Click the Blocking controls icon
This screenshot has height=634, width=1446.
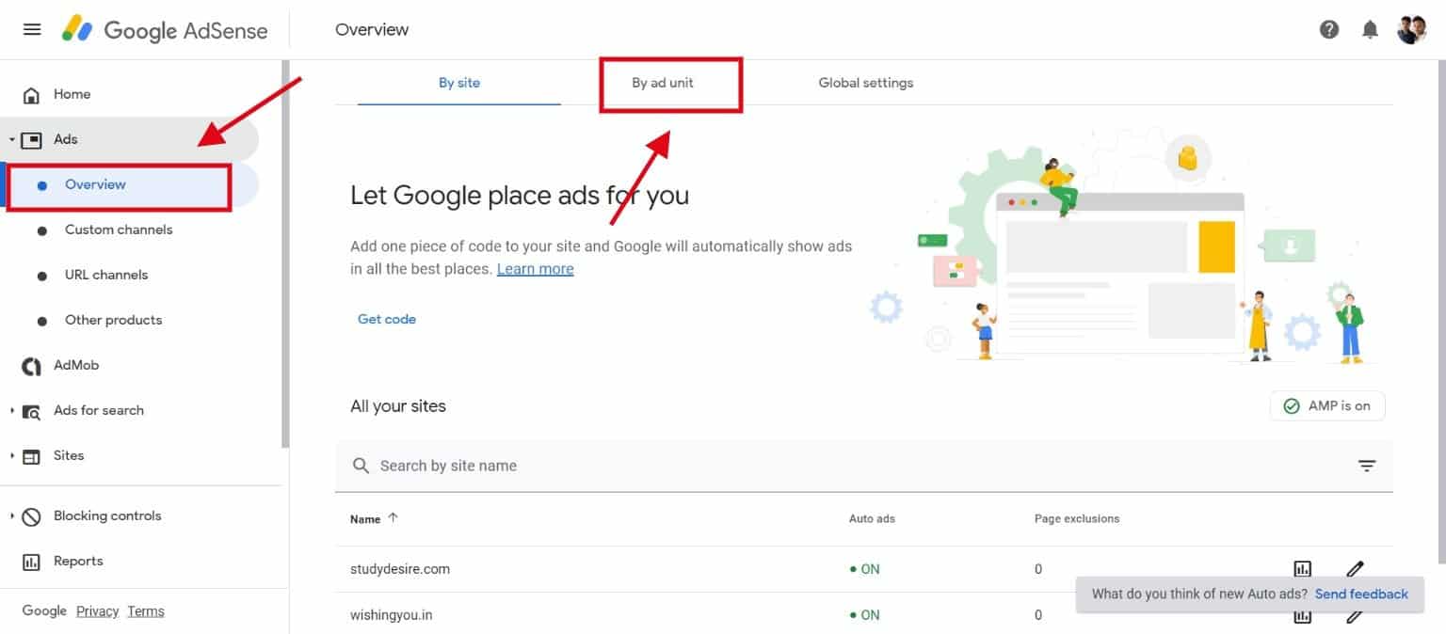tap(31, 516)
